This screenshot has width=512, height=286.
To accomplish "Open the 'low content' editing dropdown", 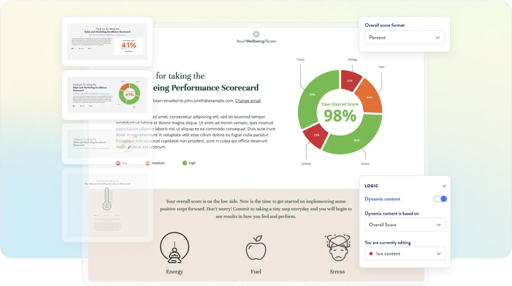I will tap(405, 254).
